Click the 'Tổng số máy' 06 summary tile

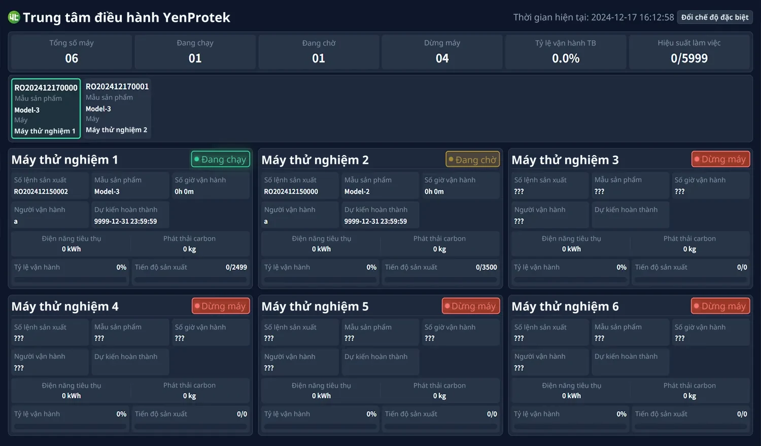tap(72, 52)
